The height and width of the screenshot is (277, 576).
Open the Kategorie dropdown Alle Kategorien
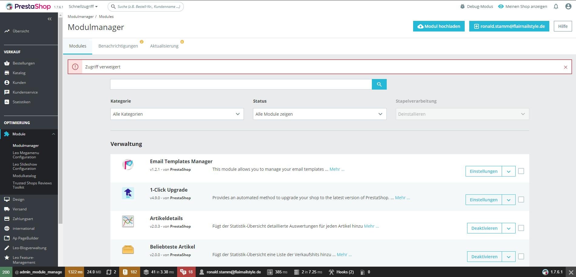[177, 114]
